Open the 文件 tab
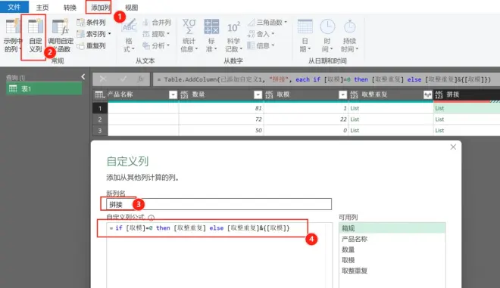Screen dimensions: 500x288 pos(14,7)
